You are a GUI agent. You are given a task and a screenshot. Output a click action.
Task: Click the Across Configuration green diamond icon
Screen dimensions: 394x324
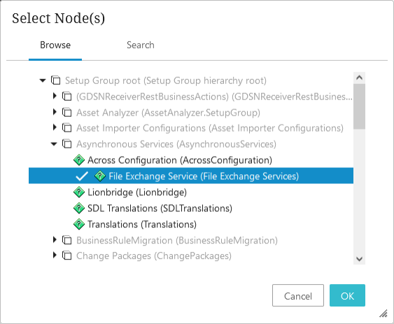[x=79, y=160]
